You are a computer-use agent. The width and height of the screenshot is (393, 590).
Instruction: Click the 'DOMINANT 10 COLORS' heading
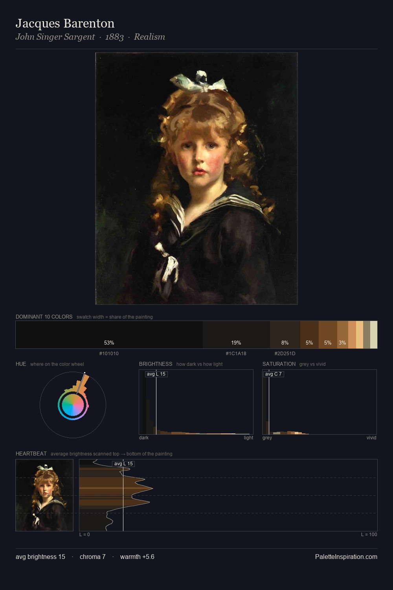[44, 317]
